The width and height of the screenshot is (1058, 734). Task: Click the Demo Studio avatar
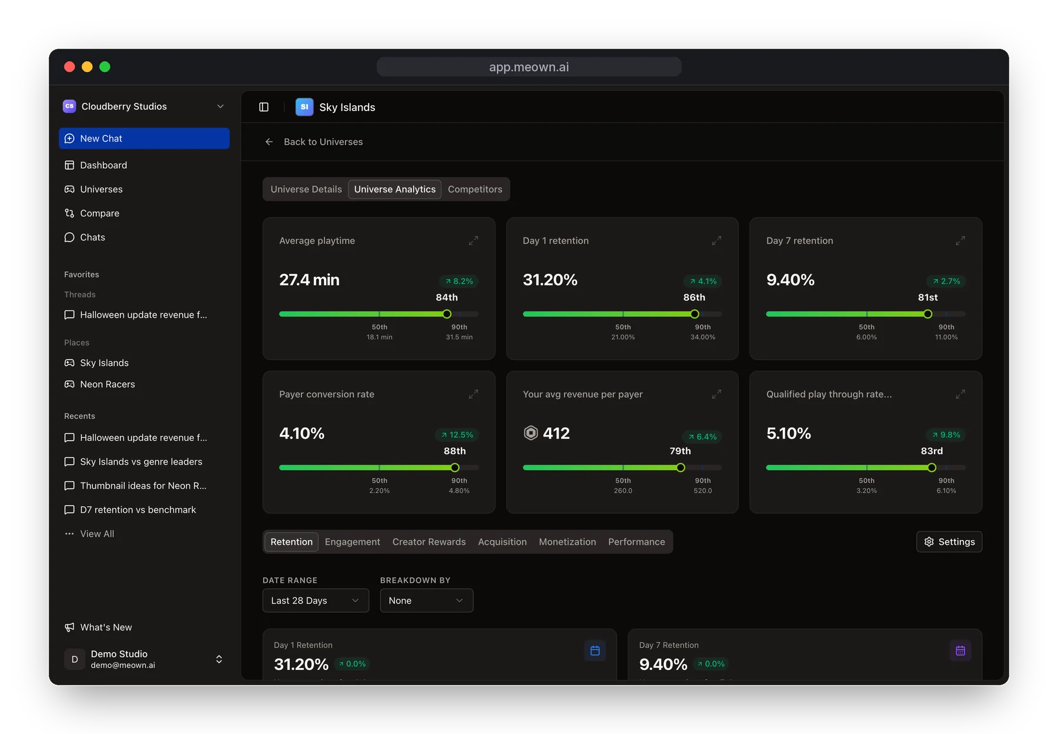tap(75, 659)
